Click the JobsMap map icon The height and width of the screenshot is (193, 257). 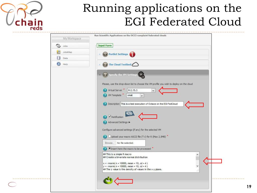(x=58, y=52)
